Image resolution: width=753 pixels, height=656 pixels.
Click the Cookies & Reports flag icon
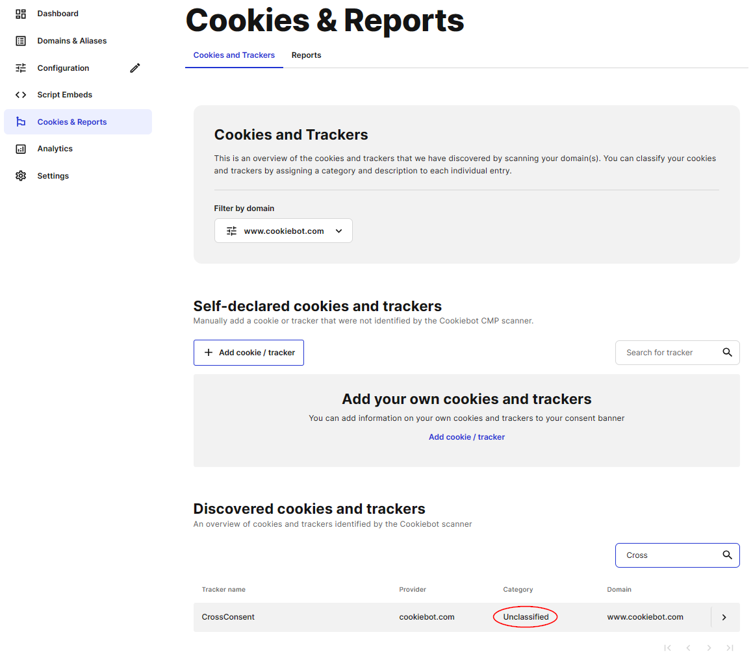click(21, 122)
